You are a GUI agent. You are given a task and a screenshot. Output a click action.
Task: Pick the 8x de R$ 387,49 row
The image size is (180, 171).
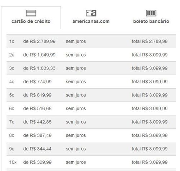91,135
